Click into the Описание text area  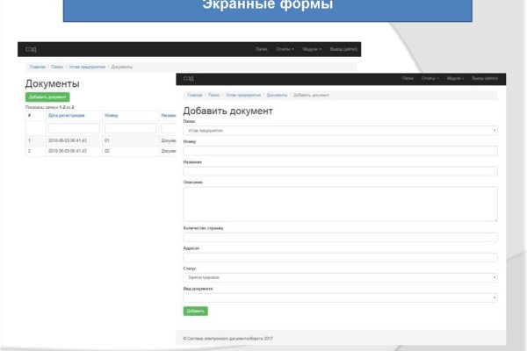340,204
